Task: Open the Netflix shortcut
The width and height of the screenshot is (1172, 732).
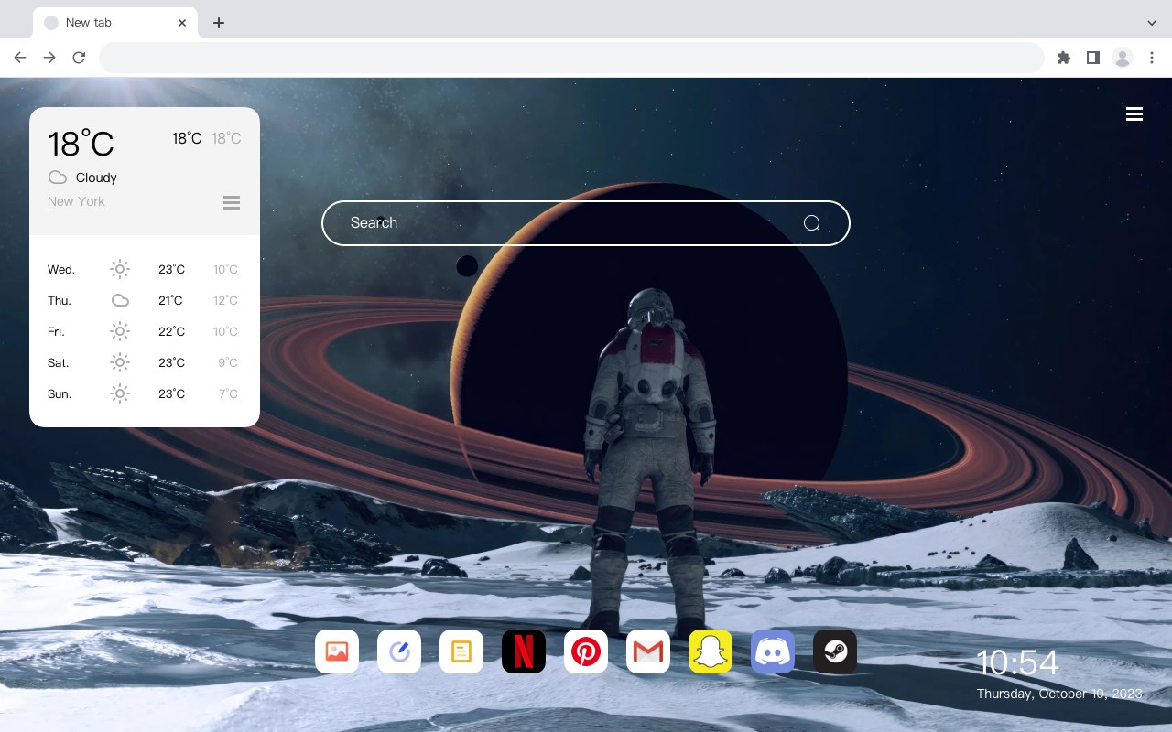Action: tap(524, 651)
